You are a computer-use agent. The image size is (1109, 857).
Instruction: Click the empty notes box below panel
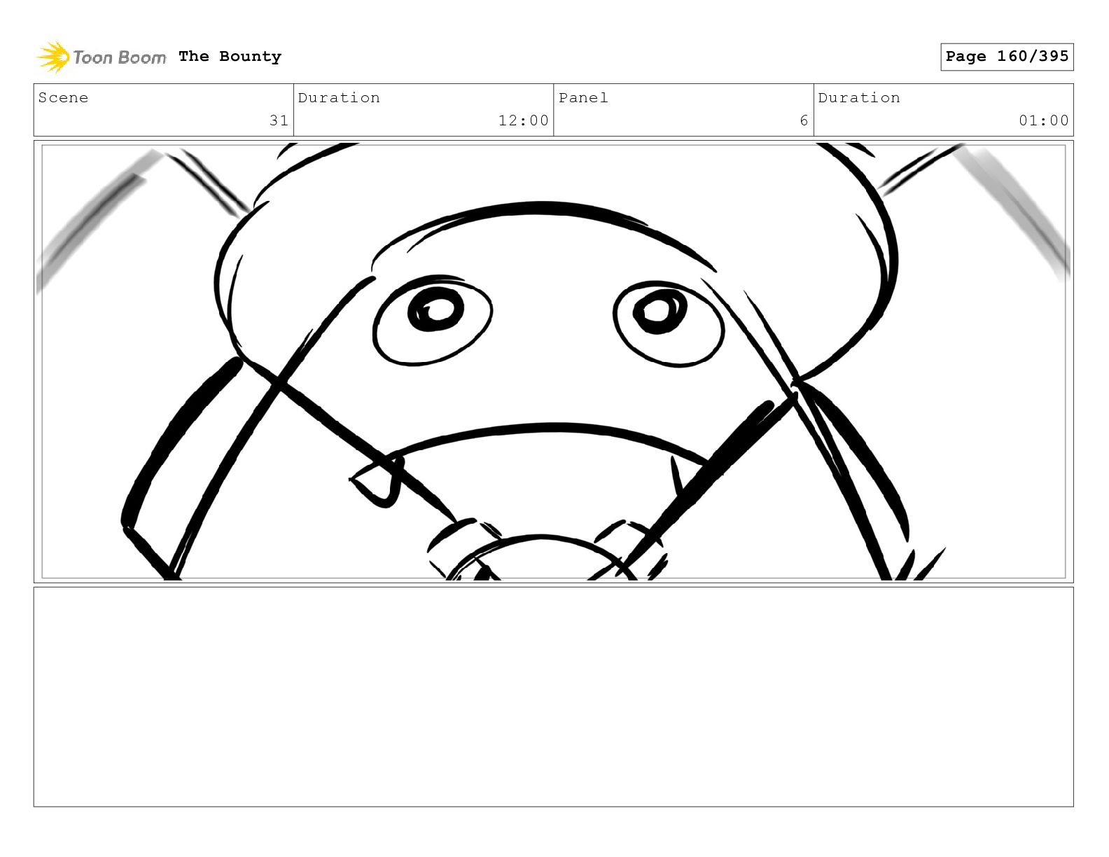[x=554, y=697]
